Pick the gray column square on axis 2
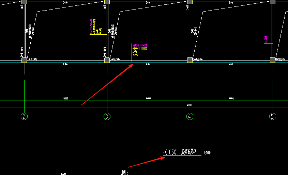The image size is (288, 175). pos(24,60)
